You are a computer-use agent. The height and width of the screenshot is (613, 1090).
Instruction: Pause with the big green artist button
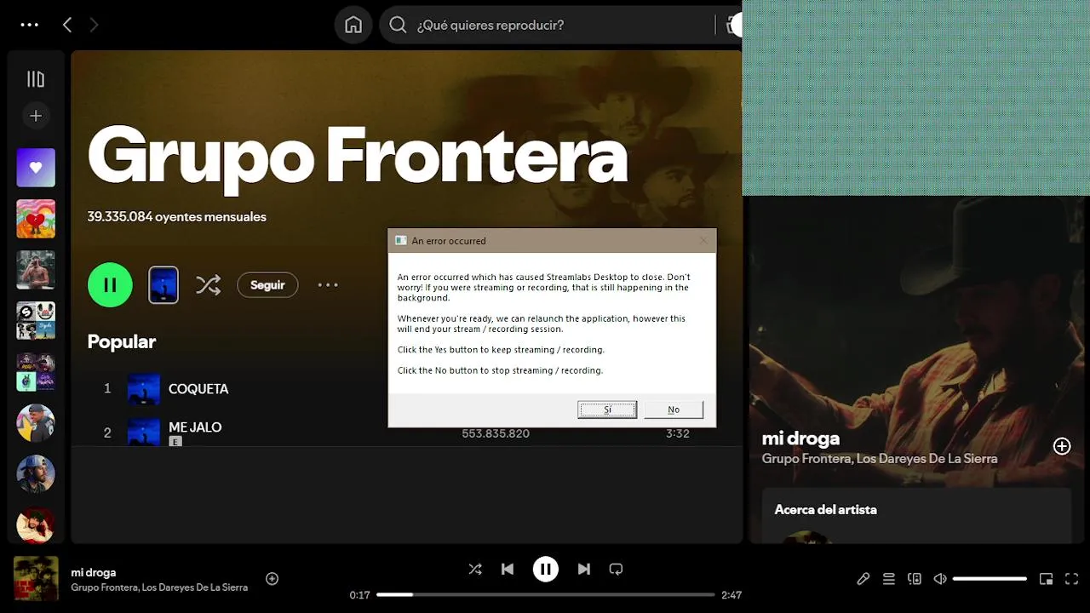(110, 284)
